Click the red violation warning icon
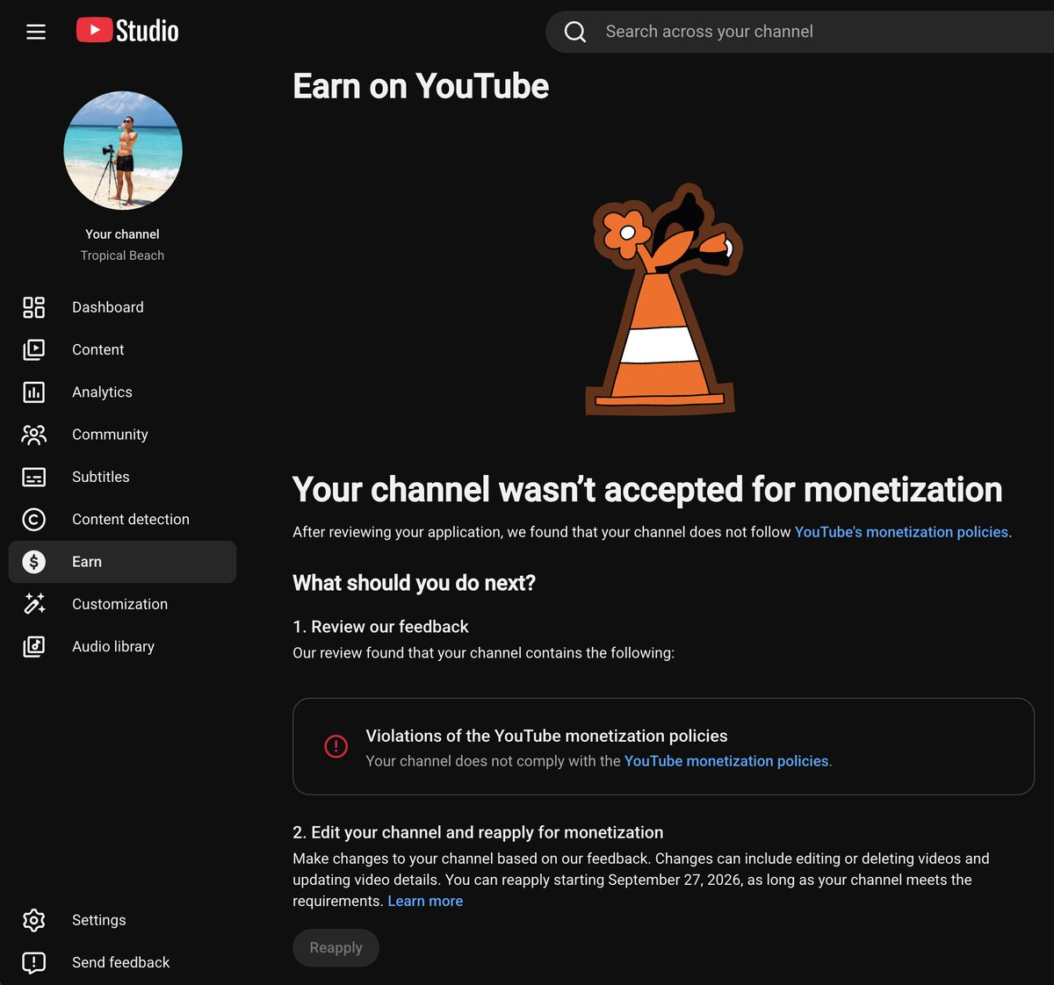The height and width of the screenshot is (985, 1054). click(336, 746)
